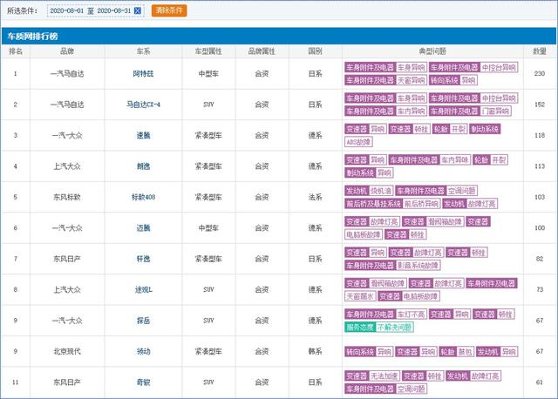Click the 数量 column header
Screen dimensions: 558x399
click(540, 51)
